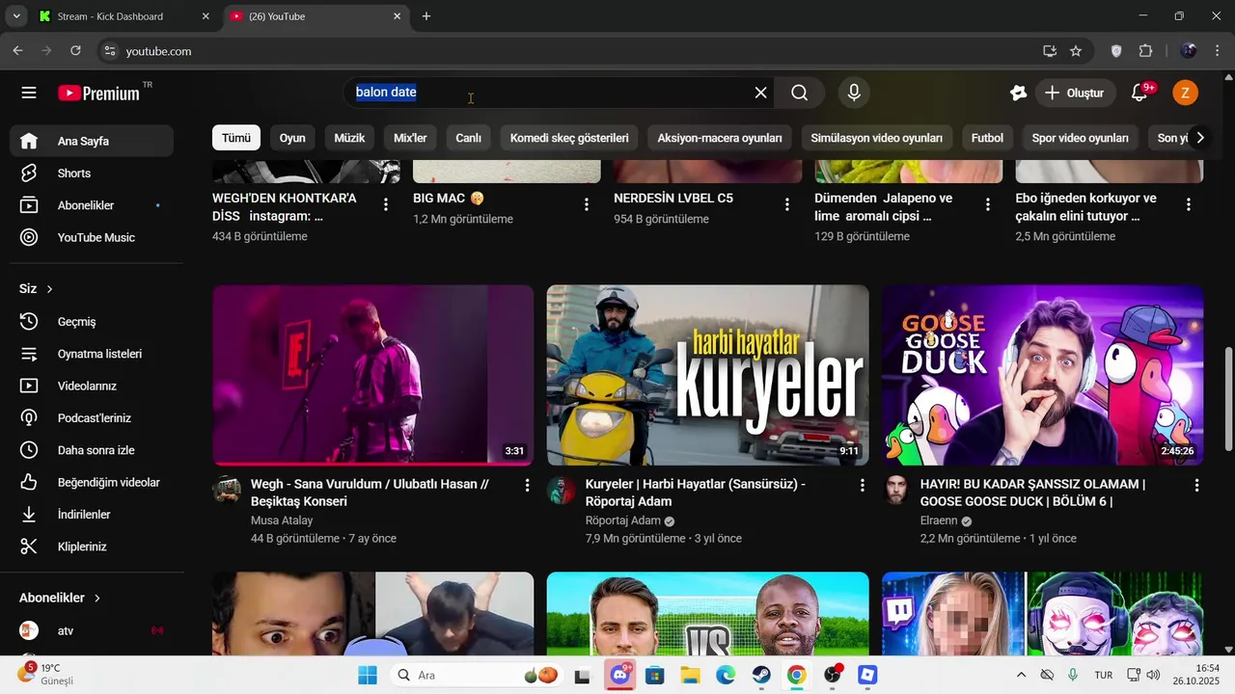Click the Oluştur create button

(x=1076, y=93)
